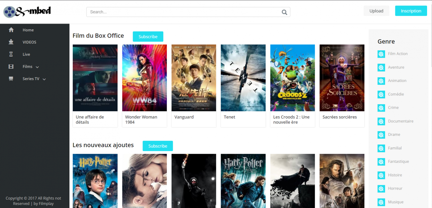Open the Documentaire genre link
The width and height of the screenshot is (432, 208).
click(401, 121)
